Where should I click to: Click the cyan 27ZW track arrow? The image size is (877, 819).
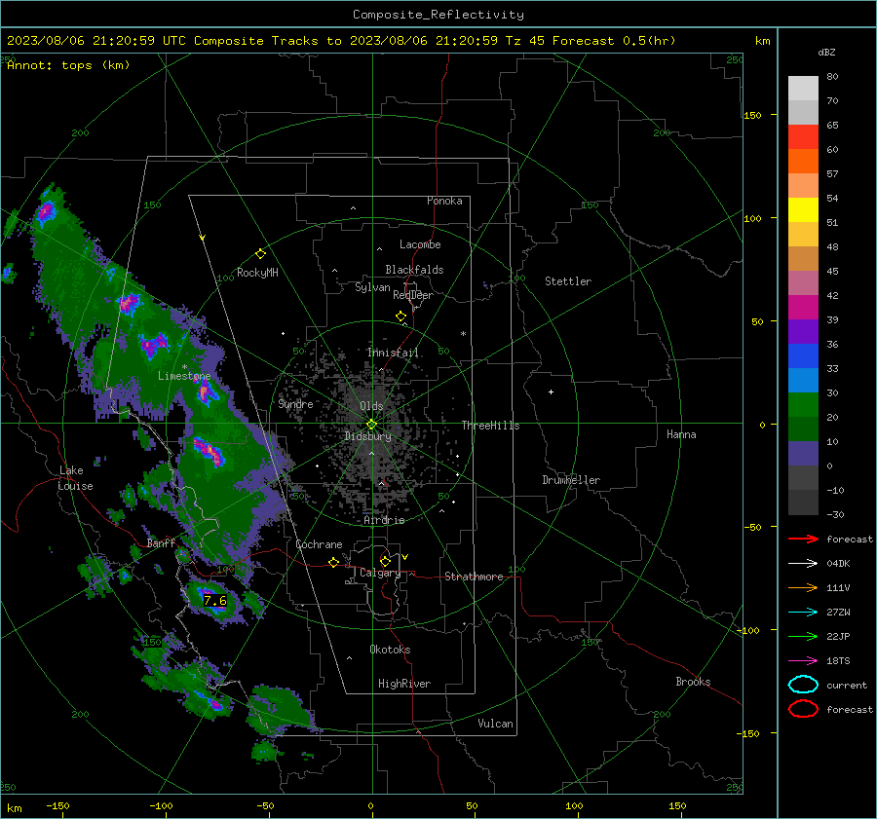click(803, 613)
